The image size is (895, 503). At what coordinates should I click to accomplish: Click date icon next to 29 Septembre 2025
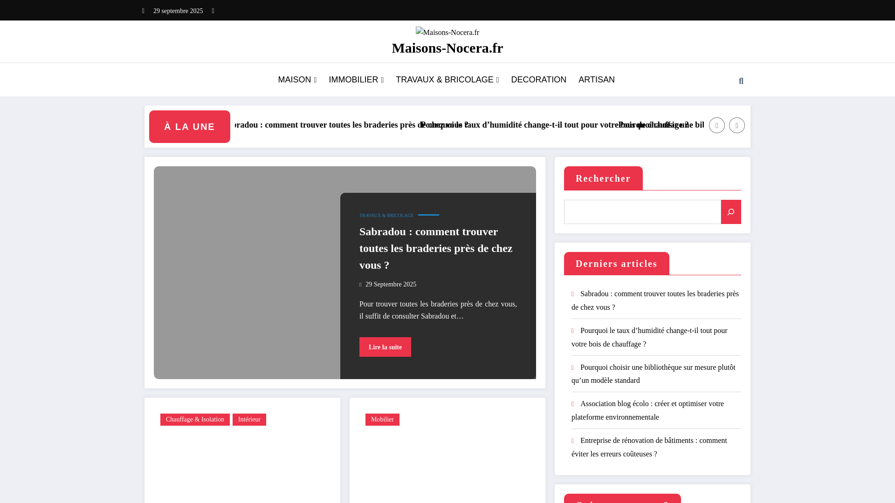[361, 284]
